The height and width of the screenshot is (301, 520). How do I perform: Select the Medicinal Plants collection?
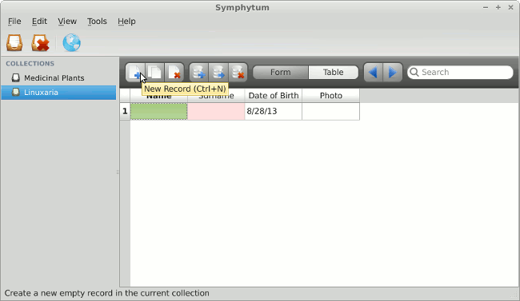[x=58, y=77]
